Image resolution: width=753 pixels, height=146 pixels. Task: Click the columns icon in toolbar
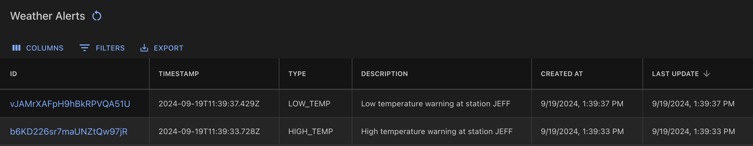(x=16, y=48)
